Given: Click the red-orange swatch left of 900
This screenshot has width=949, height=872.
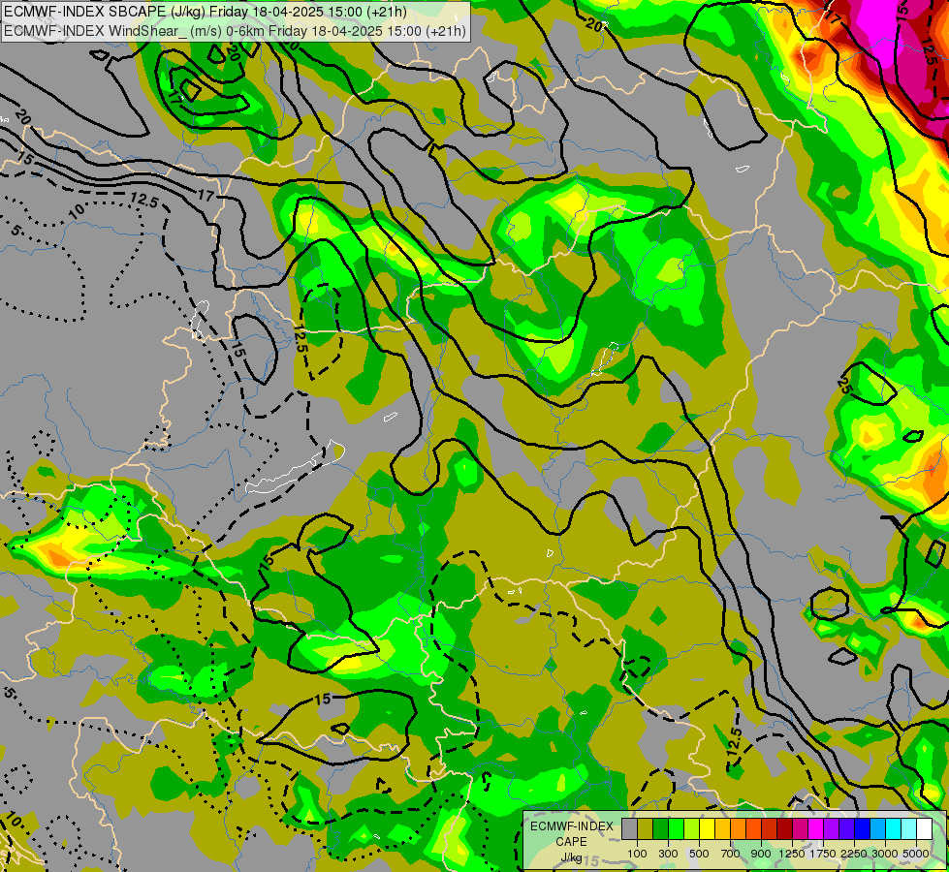Looking at the screenshot, I should 753,829.
